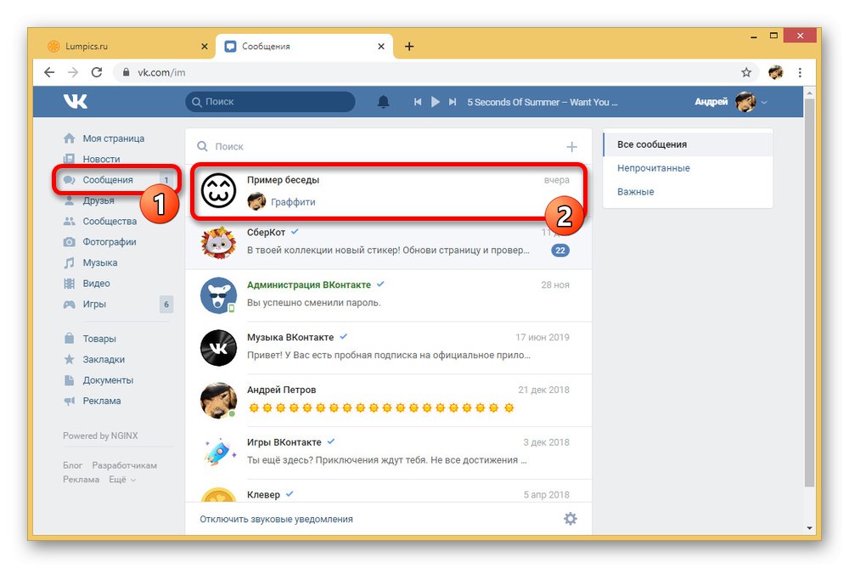Start a new conversation with plus icon
The width and height of the screenshot is (849, 568).
tap(571, 147)
